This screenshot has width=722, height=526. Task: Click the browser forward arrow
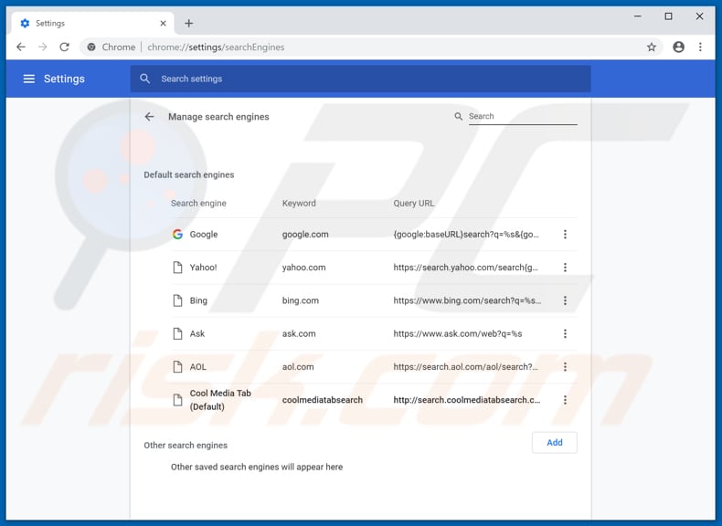[42, 47]
